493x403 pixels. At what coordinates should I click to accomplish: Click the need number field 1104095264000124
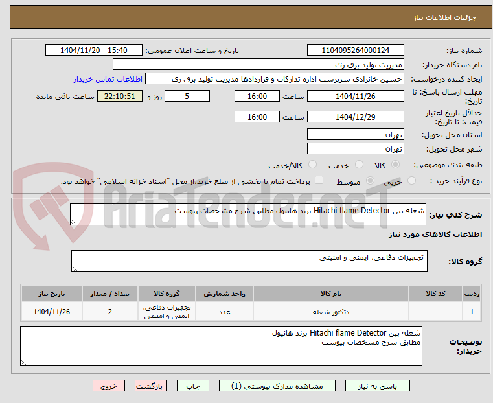[355, 51]
